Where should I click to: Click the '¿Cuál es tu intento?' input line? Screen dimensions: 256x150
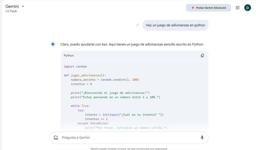tap(124, 114)
